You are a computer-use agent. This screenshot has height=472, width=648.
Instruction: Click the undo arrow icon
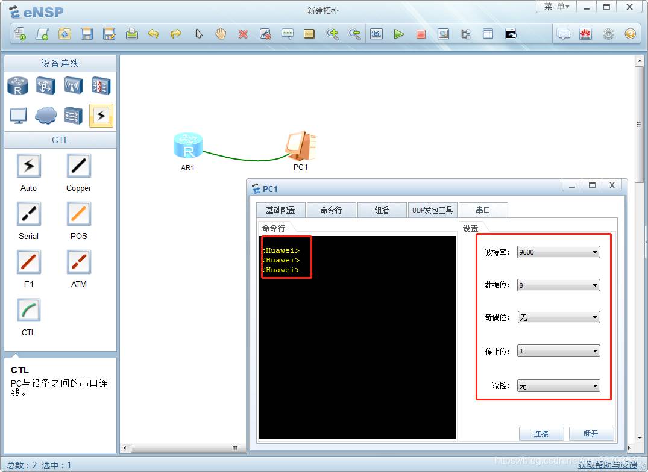(x=154, y=34)
